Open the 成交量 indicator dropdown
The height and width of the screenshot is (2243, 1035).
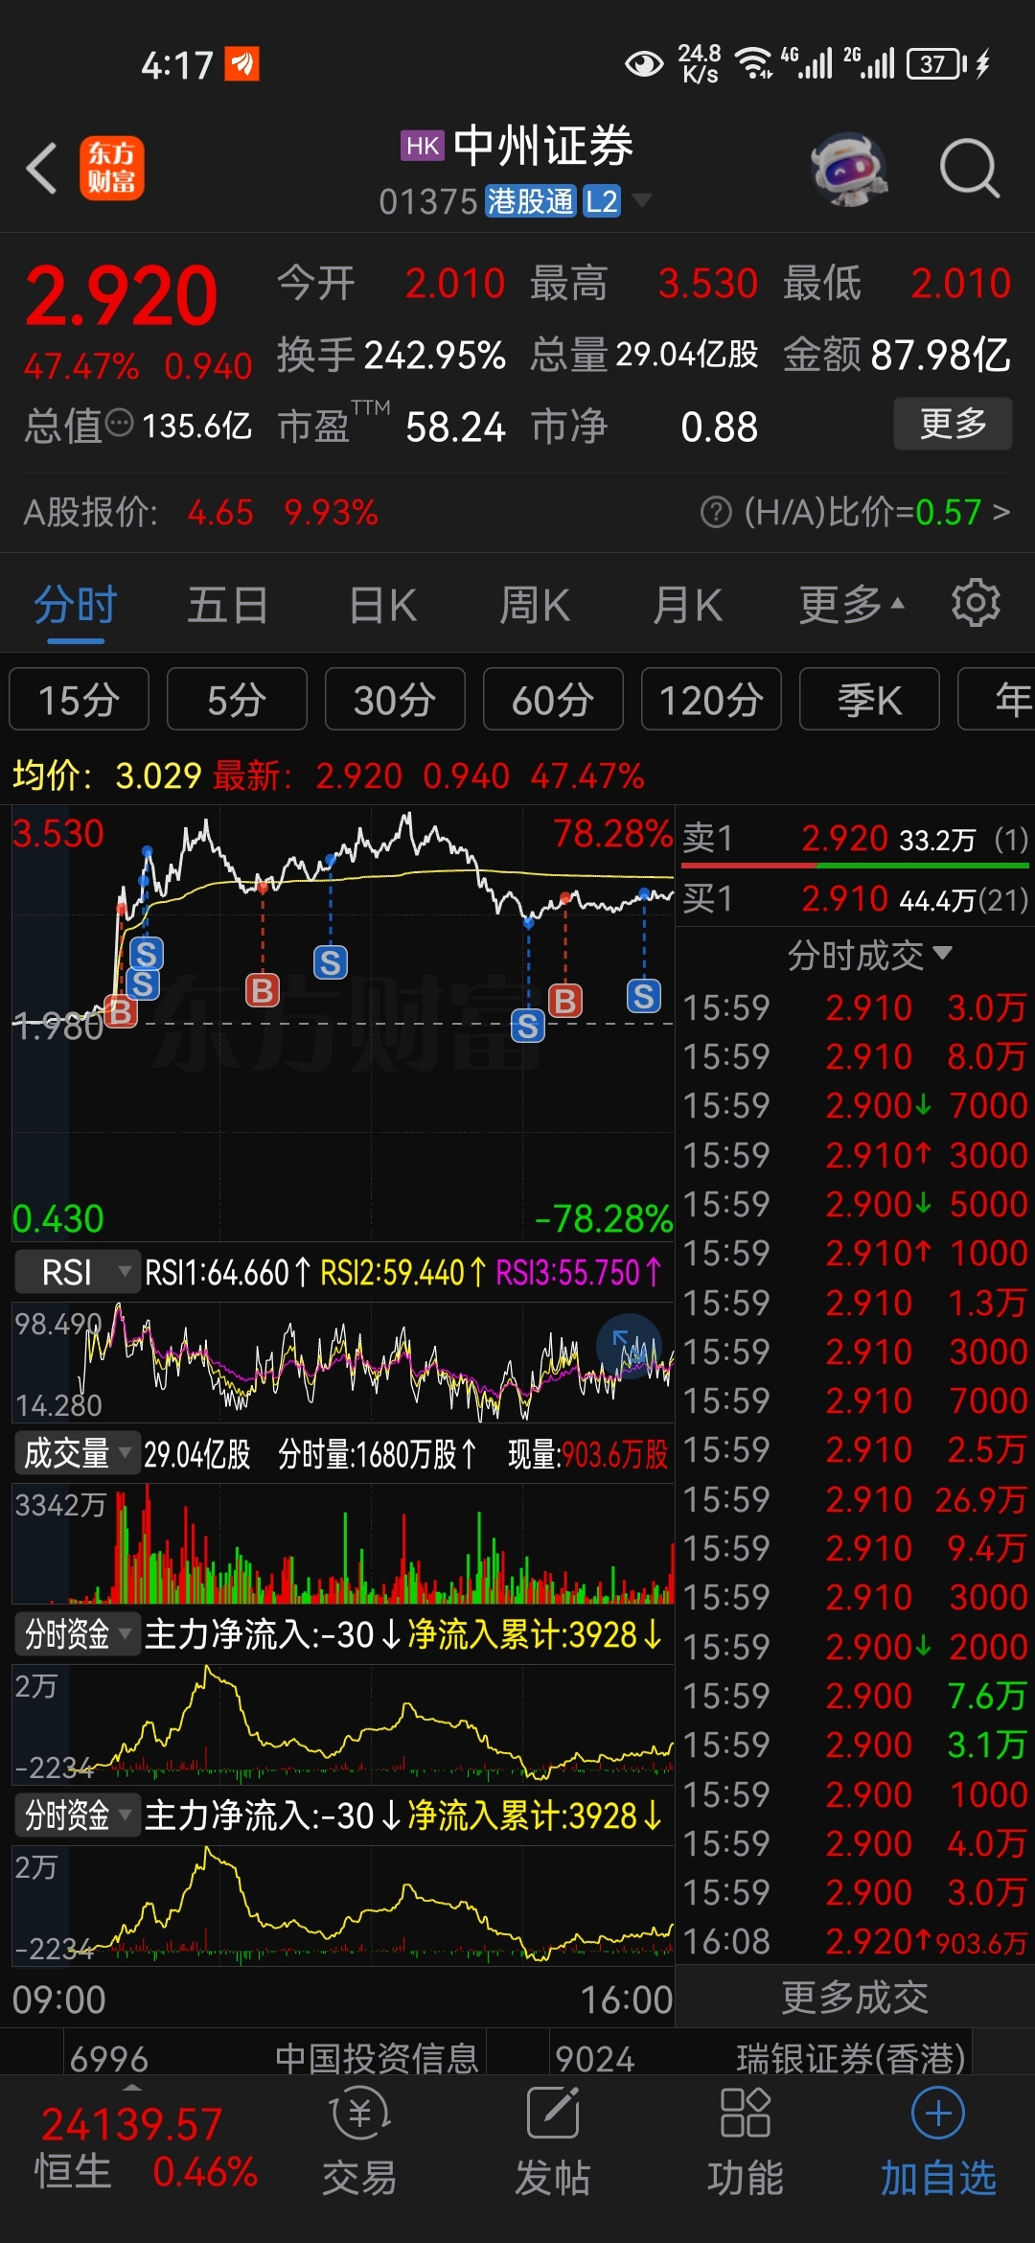pyautogui.click(x=77, y=1453)
